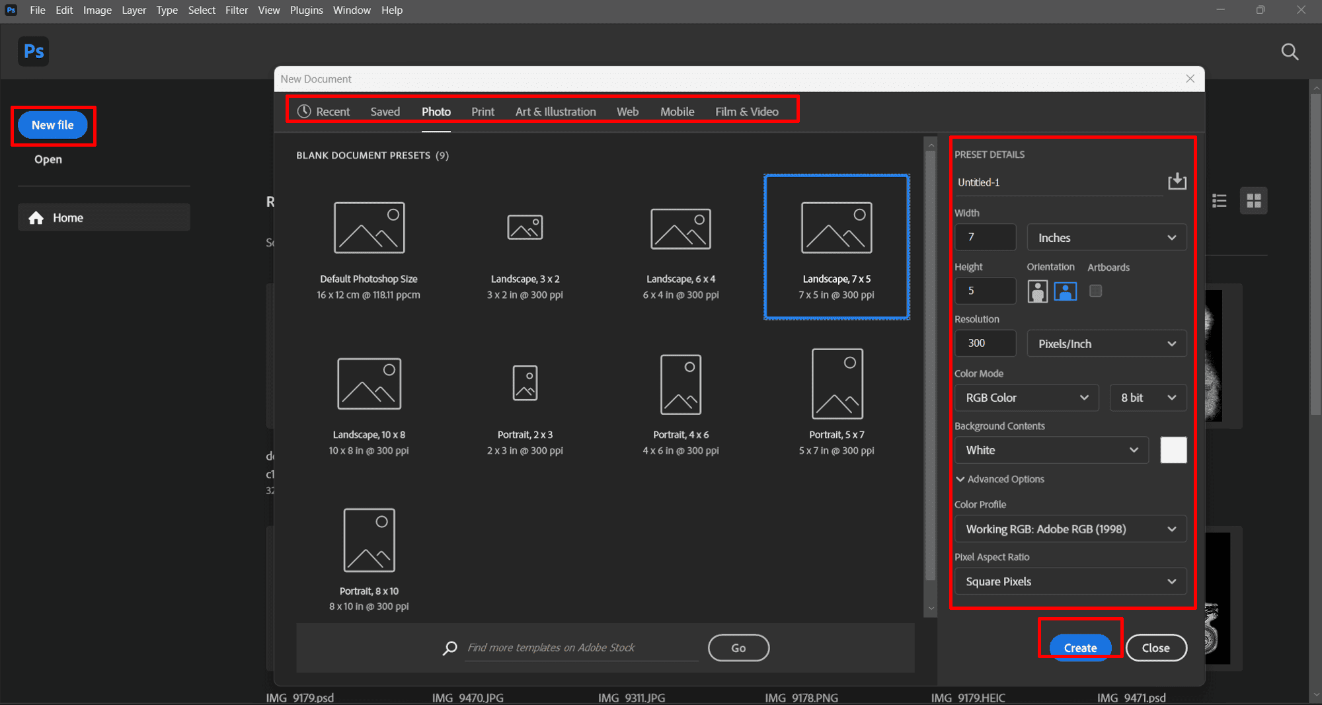1322x705 pixels.
Task: Set orientation to portrait
Action: click(x=1038, y=291)
